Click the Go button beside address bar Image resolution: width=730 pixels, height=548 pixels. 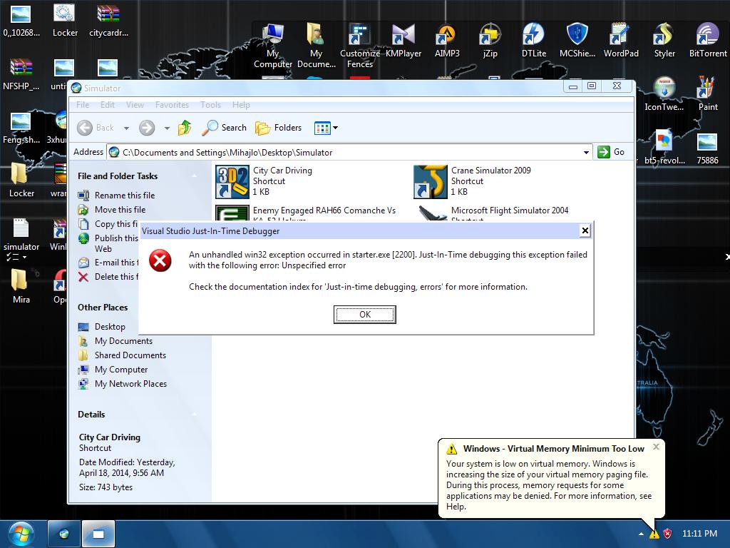(611, 152)
